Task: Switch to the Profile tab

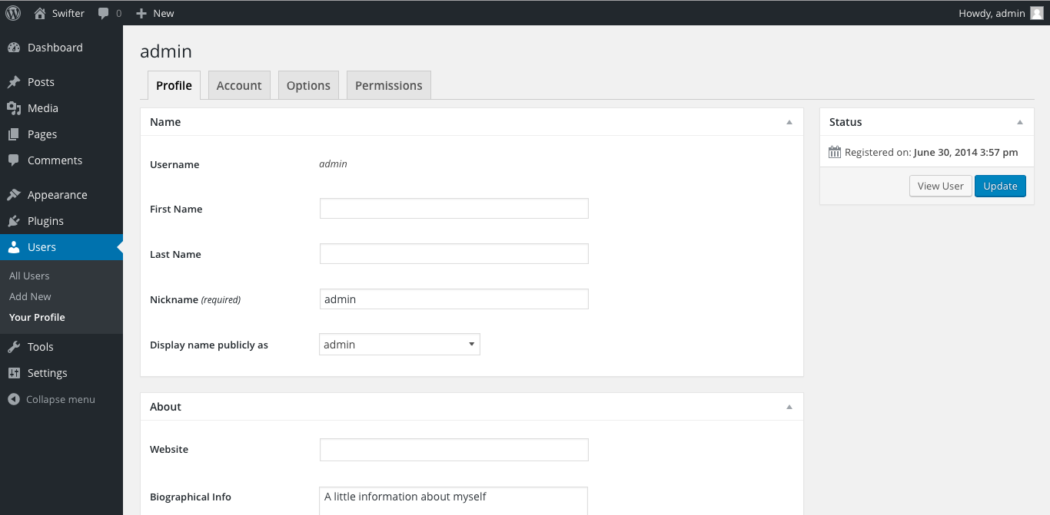Action: tap(174, 85)
